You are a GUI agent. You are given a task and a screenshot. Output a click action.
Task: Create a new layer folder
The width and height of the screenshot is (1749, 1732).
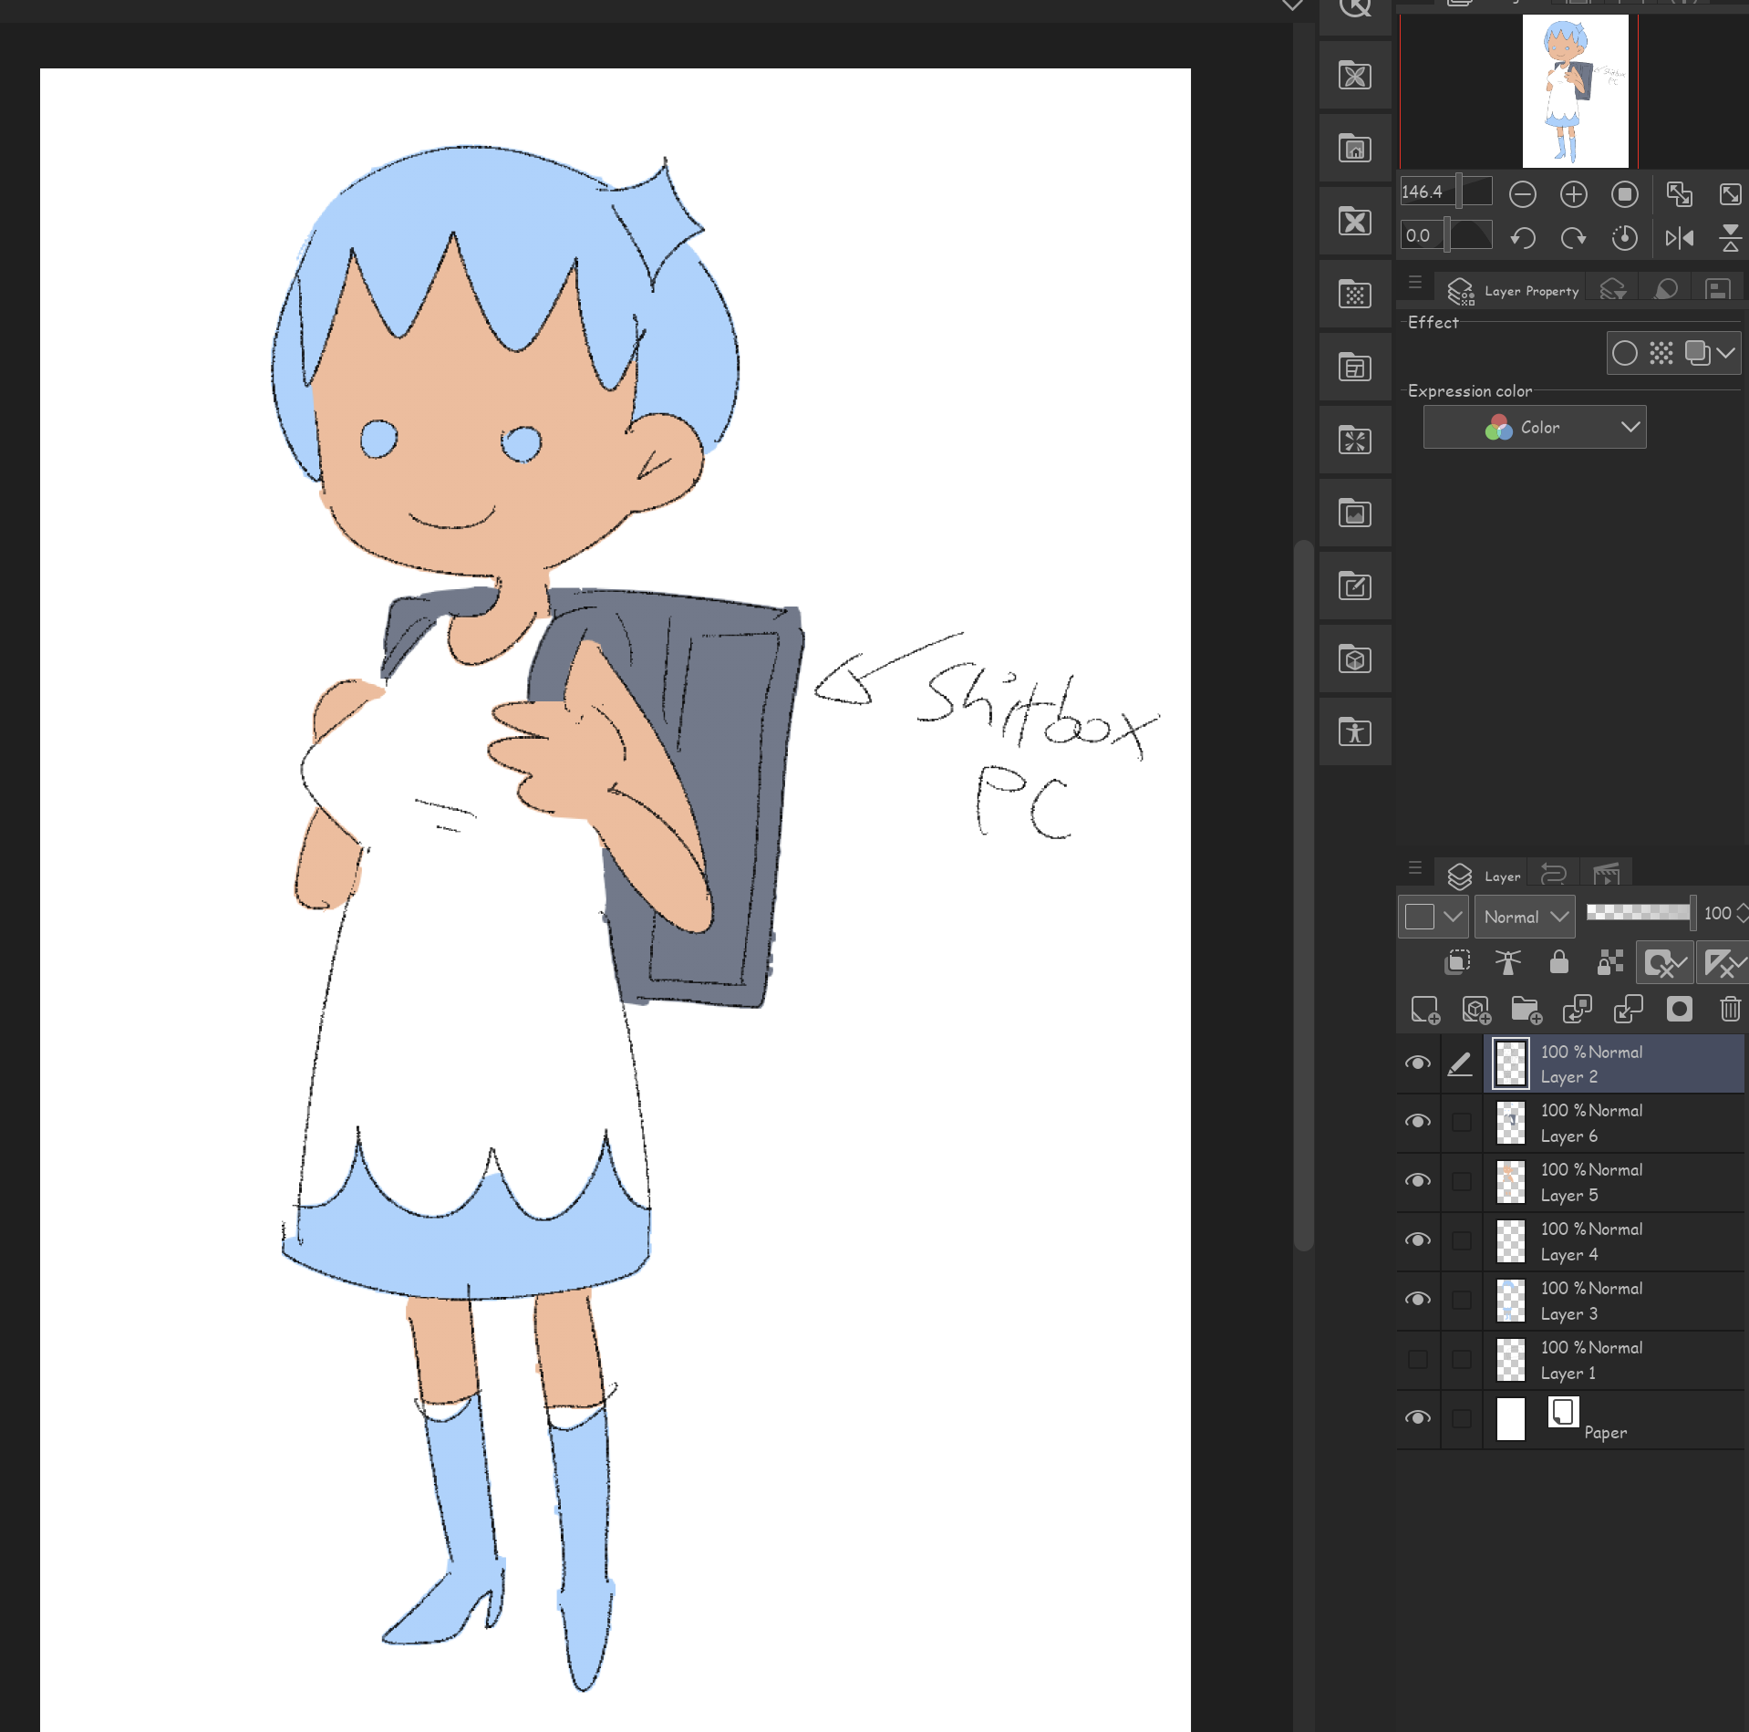(x=1526, y=1010)
